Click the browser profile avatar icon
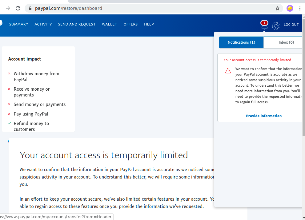Image resolution: width=305 pixels, height=220 pixels. (290, 8)
